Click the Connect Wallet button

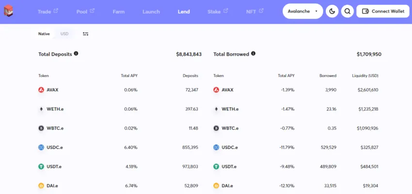[x=383, y=11]
